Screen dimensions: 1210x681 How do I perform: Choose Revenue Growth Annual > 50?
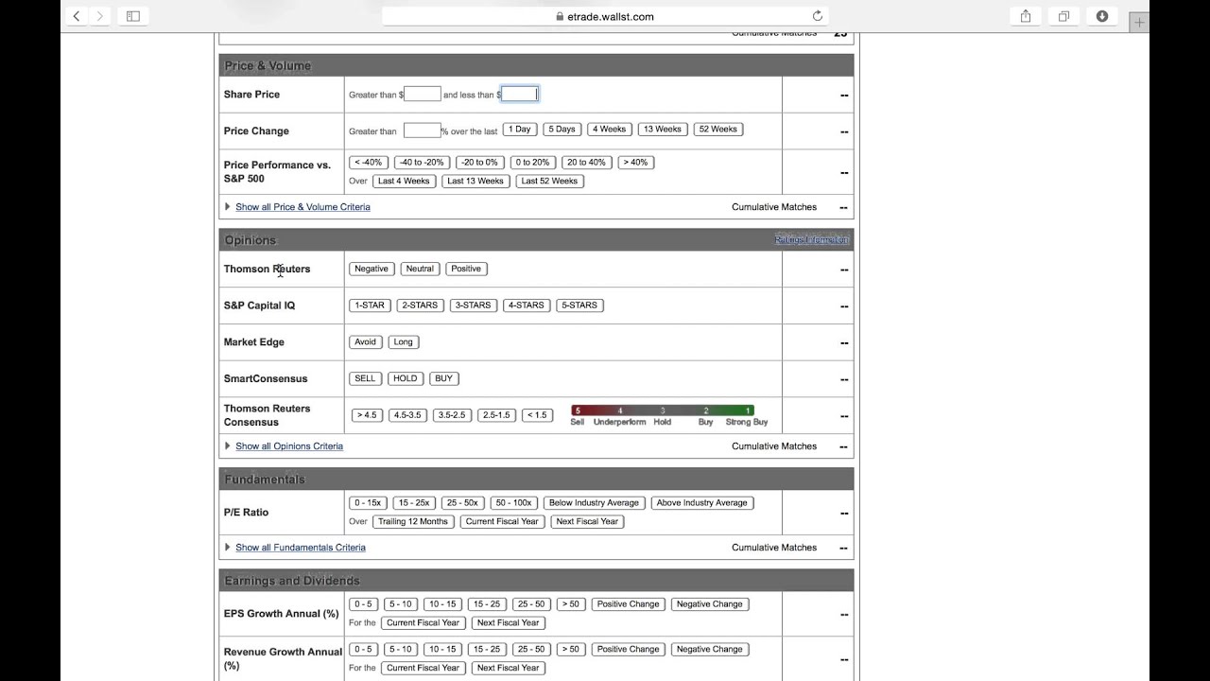click(570, 650)
